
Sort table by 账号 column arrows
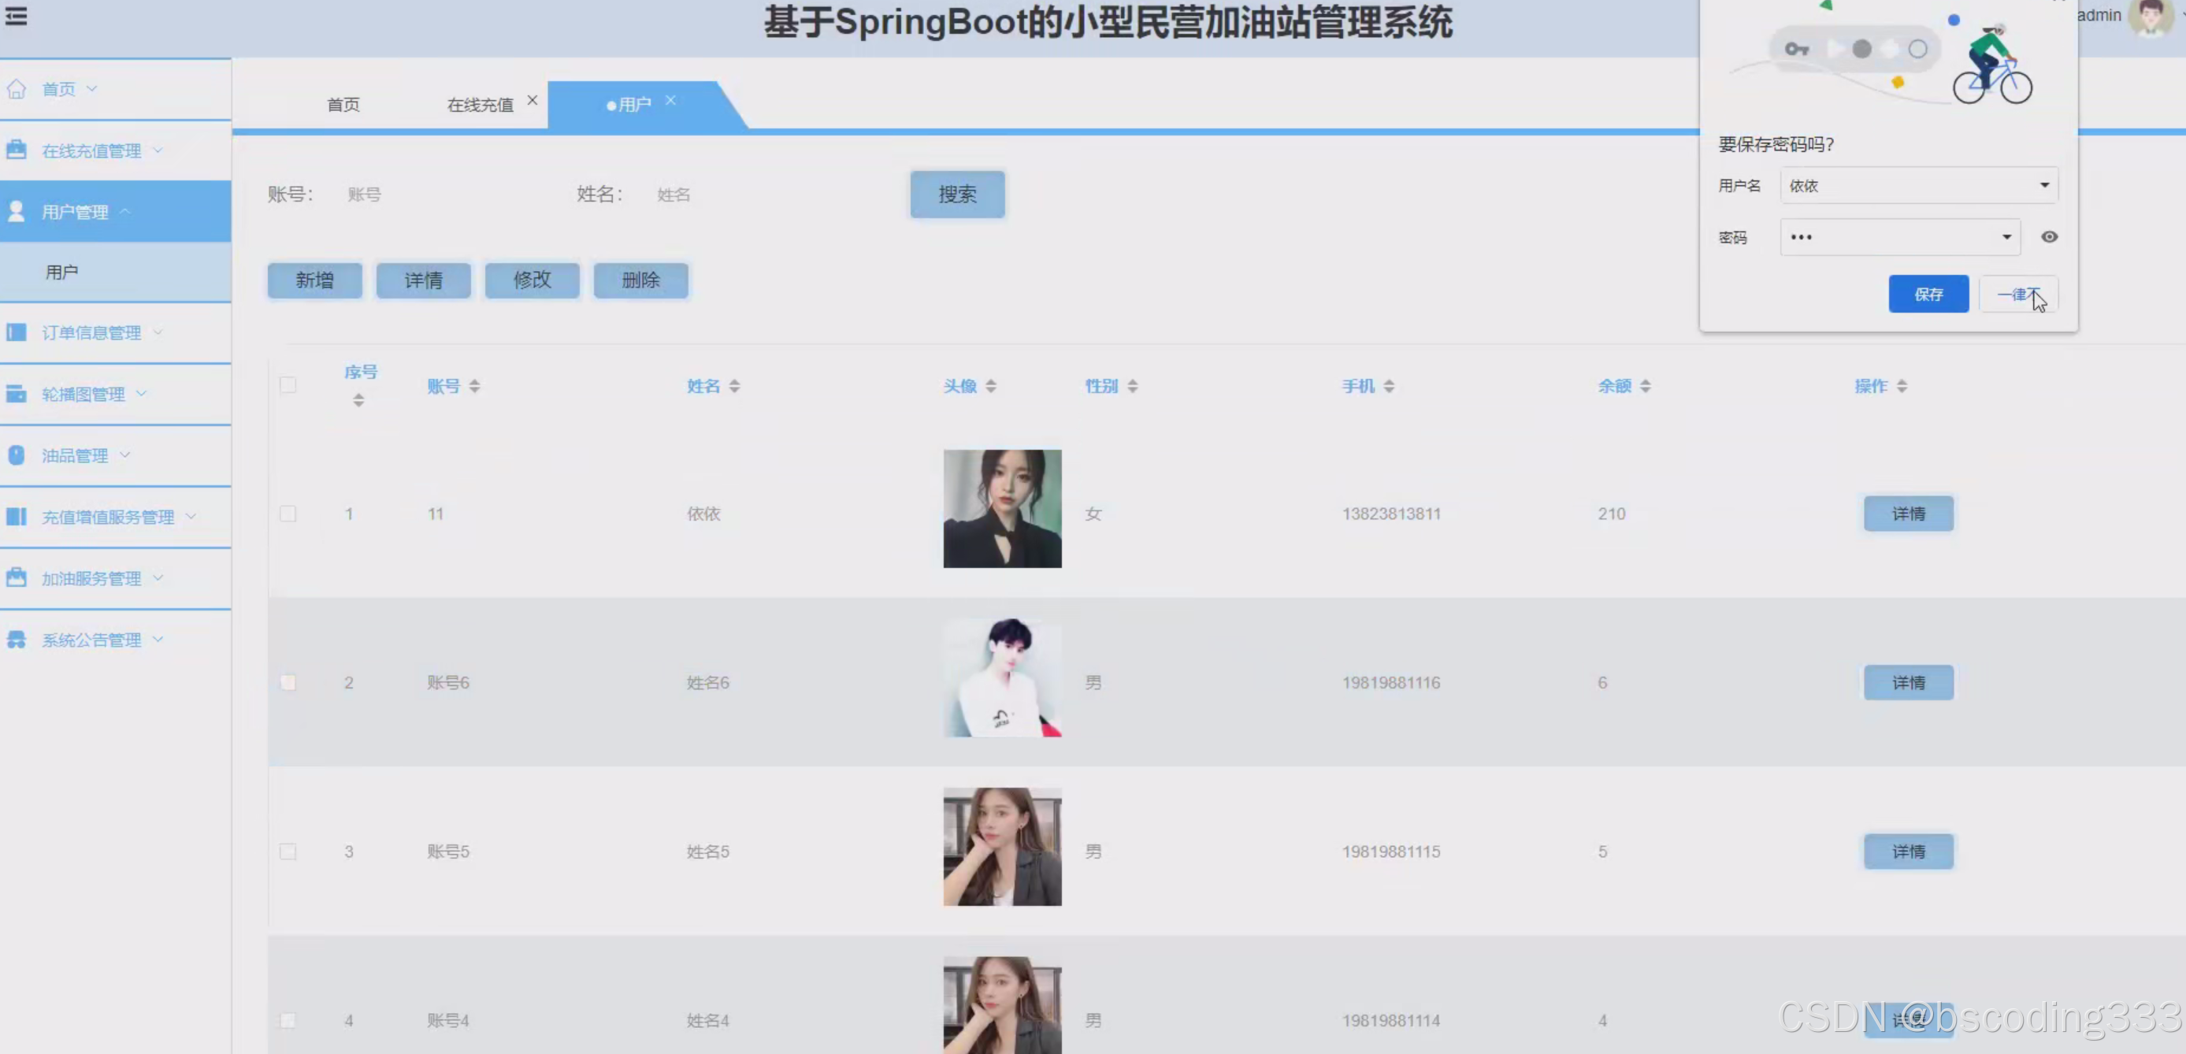pos(474,386)
